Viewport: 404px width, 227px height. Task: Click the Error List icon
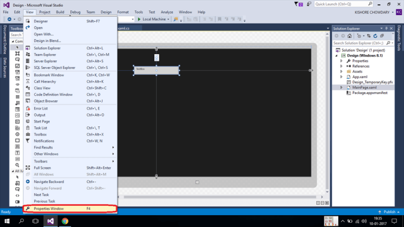28,108
